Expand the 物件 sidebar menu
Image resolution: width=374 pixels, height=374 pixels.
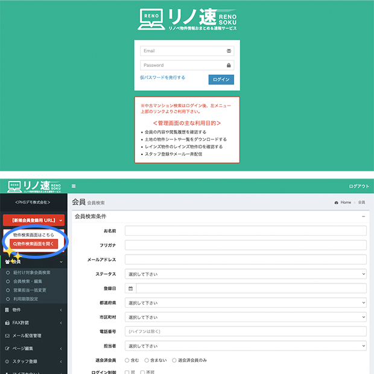click(34, 310)
